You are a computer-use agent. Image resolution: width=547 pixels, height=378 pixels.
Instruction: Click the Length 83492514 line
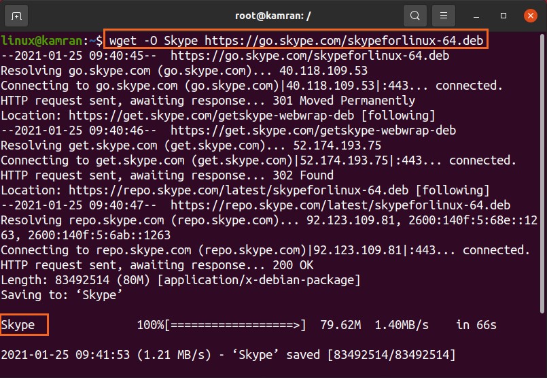pyautogui.click(x=180, y=280)
